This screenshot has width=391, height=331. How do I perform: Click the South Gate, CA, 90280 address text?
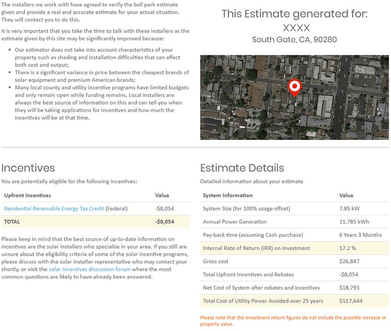[x=294, y=40]
